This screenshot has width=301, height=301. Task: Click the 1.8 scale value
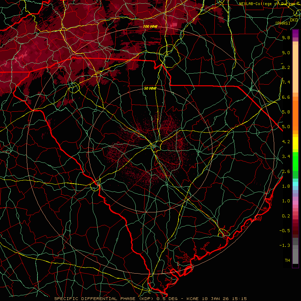(286, 186)
